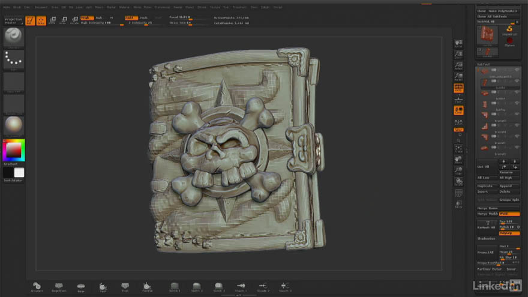Open the Brush menu
Screen dimensions: 528x297
point(17,7)
